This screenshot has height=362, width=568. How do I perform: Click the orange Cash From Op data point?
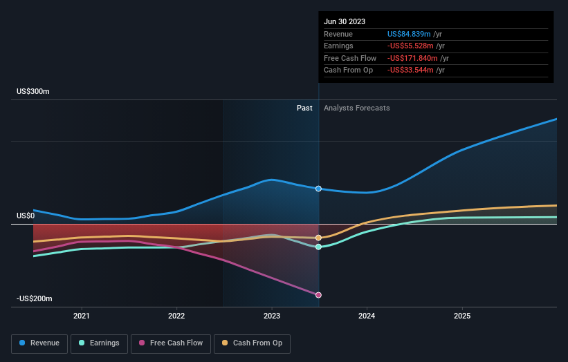(x=318, y=238)
